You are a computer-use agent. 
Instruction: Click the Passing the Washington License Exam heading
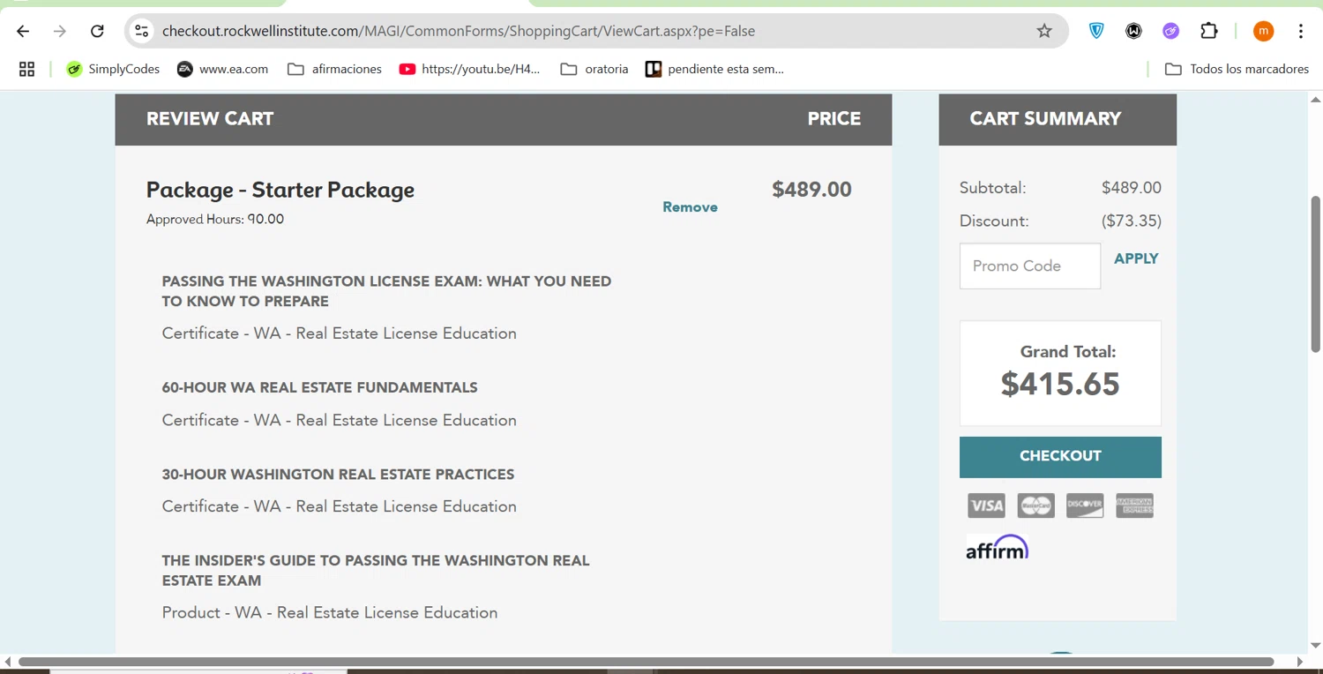pos(386,291)
